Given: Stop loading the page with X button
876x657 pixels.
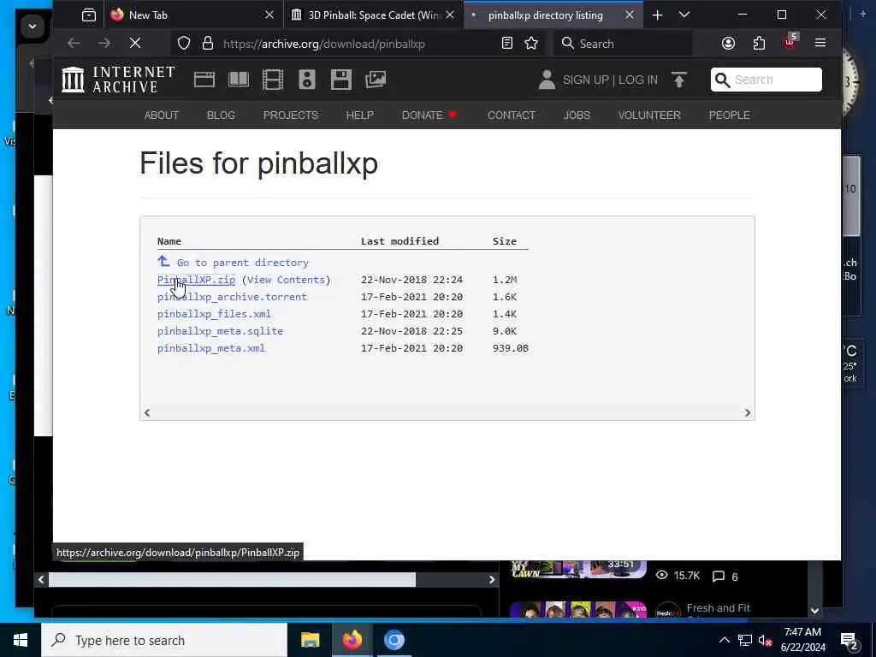Looking at the screenshot, I should pyautogui.click(x=135, y=43).
